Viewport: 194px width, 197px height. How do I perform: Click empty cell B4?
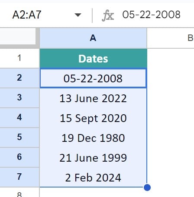[171, 118]
